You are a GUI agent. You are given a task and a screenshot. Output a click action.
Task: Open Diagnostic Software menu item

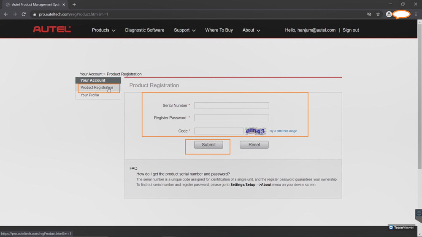(144, 30)
